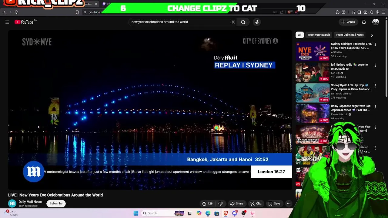Image resolution: width=388 pixels, height=218 pixels.
Task: Save the video to a playlist
Action: coord(274,203)
